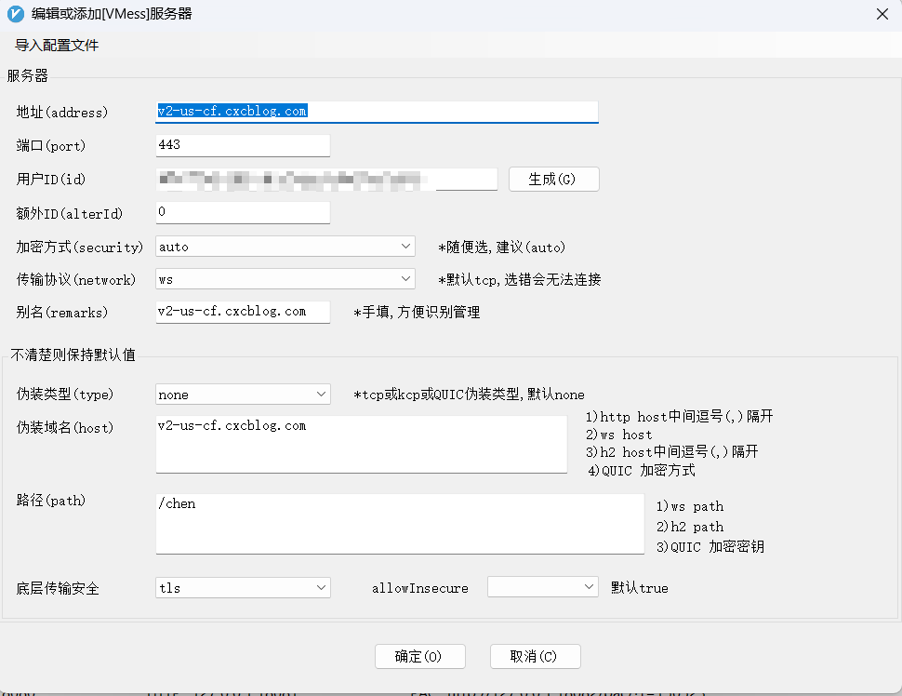Viewport: 902px width, 696px height.
Task: Expand the 传输协议(network) dropdown showing ws
Action: point(285,279)
